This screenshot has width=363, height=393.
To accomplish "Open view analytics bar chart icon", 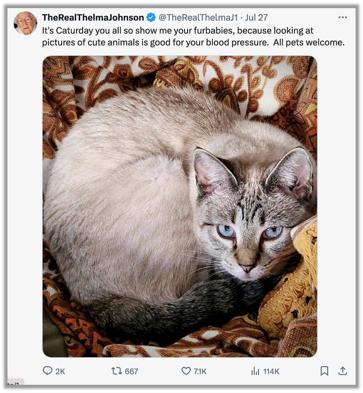I will coord(255,371).
